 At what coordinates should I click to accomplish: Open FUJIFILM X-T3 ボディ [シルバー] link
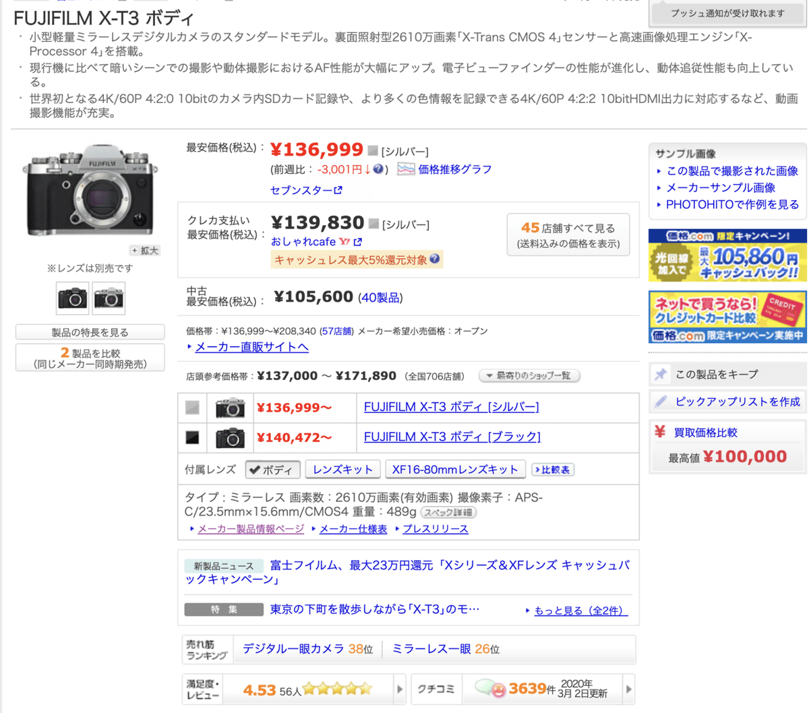[x=452, y=407]
